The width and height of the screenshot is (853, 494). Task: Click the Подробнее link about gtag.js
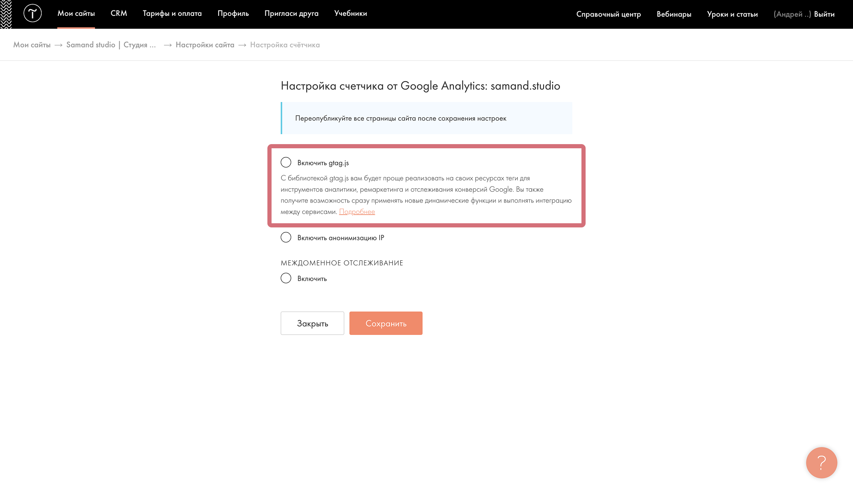tap(357, 212)
